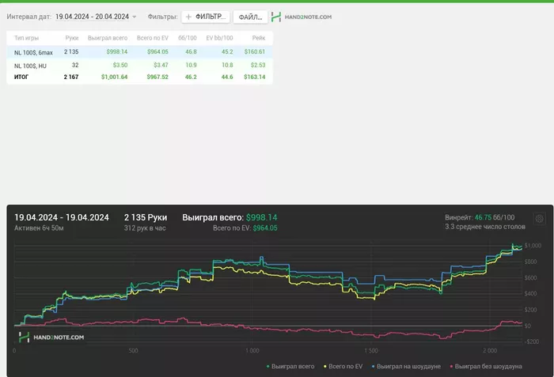This screenshot has width=554, height=377.
Task: Click the $967.52 total EV cell
Action: pyautogui.click(x=157, y=77)
